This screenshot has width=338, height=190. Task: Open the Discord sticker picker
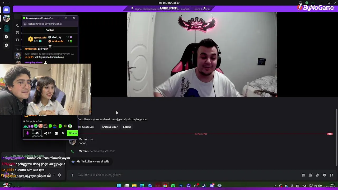(317, 175)
